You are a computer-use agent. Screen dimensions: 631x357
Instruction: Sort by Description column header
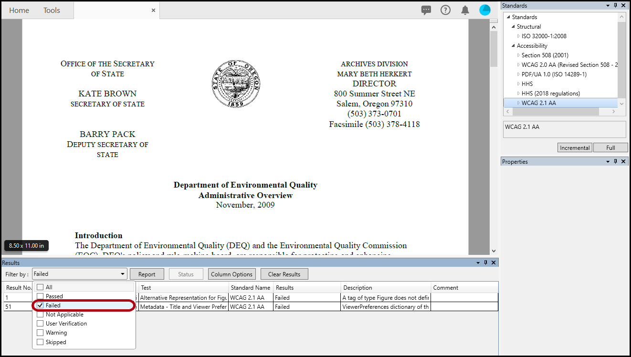tap(386, 288)
